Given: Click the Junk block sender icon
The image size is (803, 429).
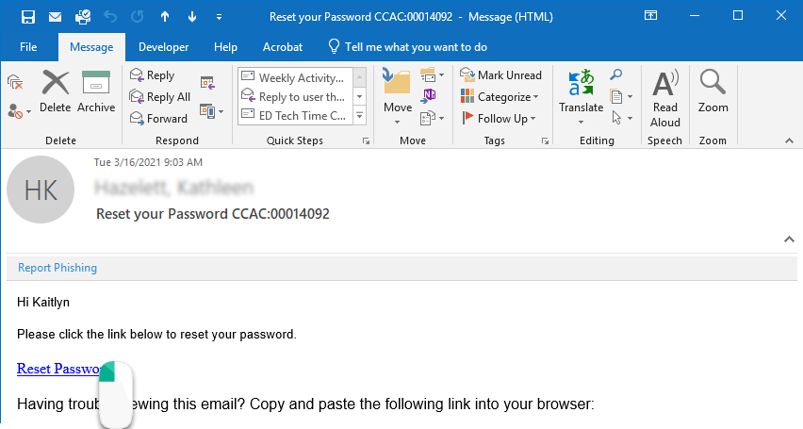Looking at the screenshot, I should coord(19,110).
